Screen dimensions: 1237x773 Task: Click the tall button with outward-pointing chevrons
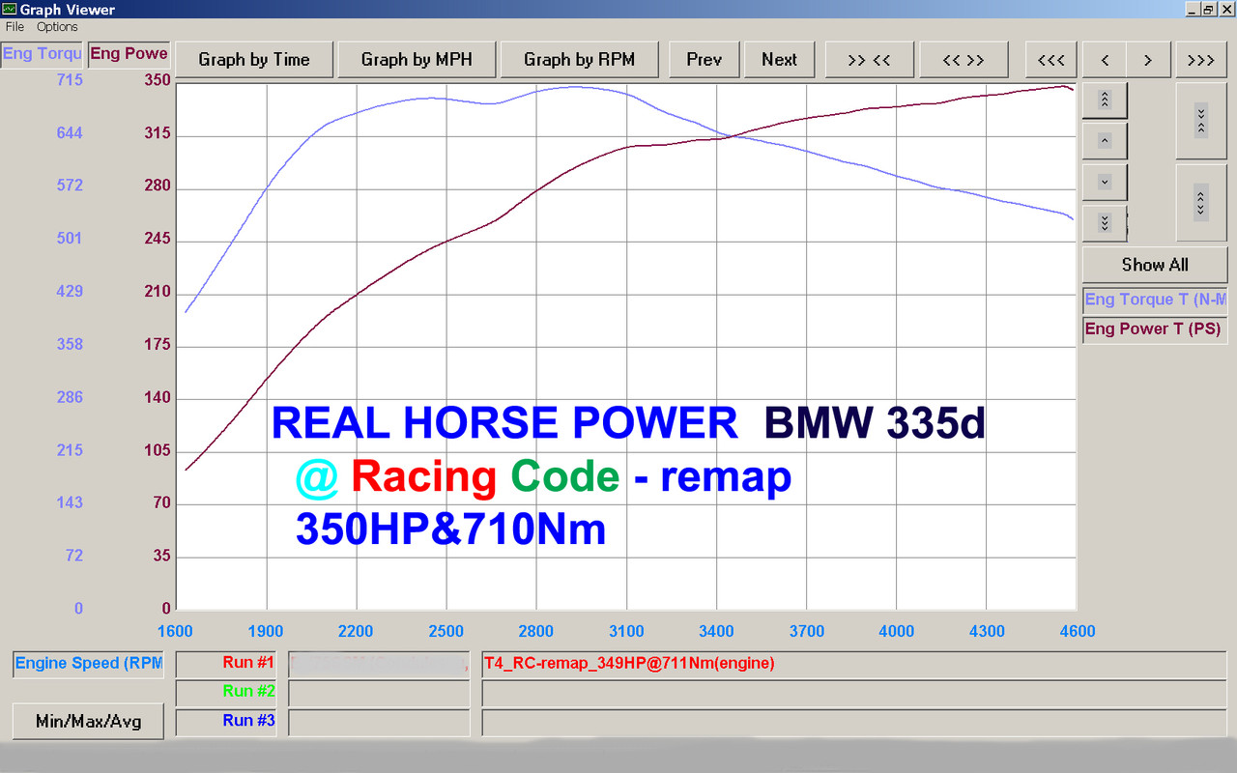(x=1201, y=203)
